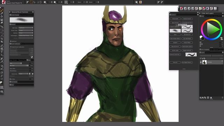This screenshot has width=224, height=126.
Task: Pick the first brush in recent brushes strip
Action: pyautogui.click(x=182, y=8)
